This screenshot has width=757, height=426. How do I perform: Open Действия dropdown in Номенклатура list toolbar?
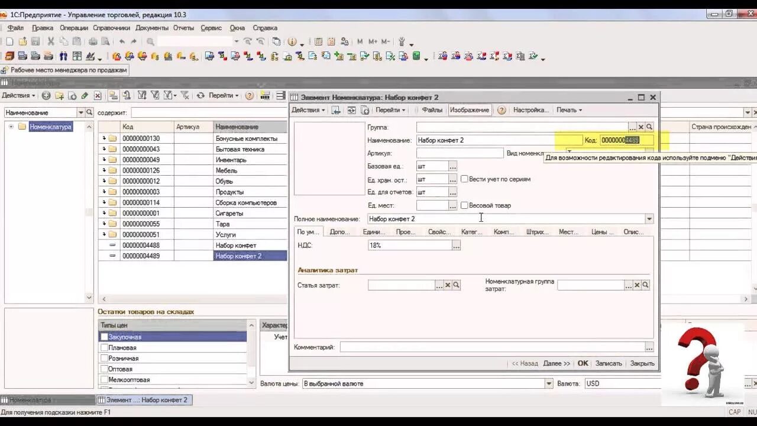[18, 95]
